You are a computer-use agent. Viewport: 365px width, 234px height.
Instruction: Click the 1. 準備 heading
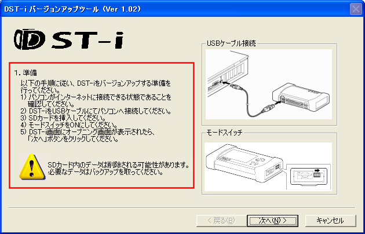(x=25, y=73)
